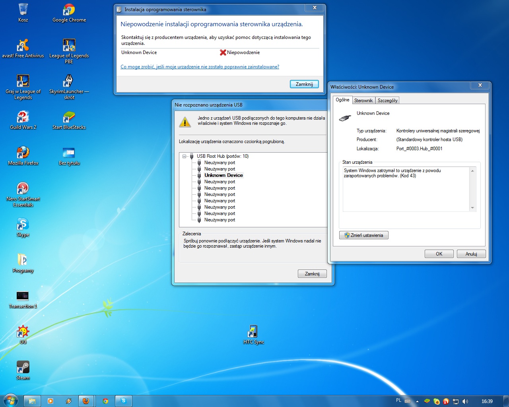Select the HTC Sync desktop icon
509x407 pixels.
point(254,335)
